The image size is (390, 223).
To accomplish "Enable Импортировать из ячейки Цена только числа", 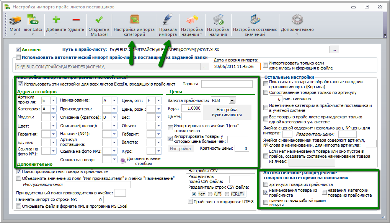I will tap(170, 128).
